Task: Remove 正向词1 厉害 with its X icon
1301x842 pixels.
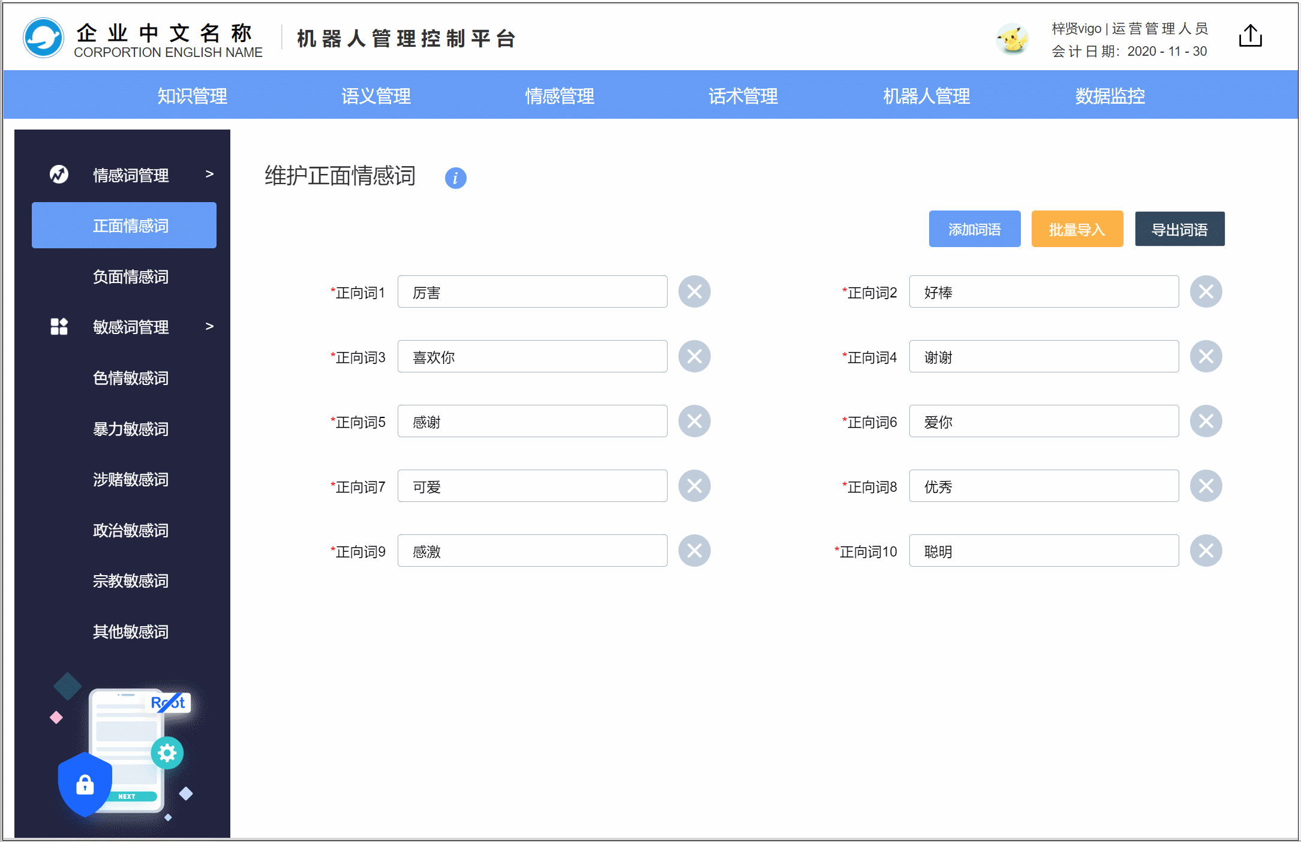Action: coord(694,292)
